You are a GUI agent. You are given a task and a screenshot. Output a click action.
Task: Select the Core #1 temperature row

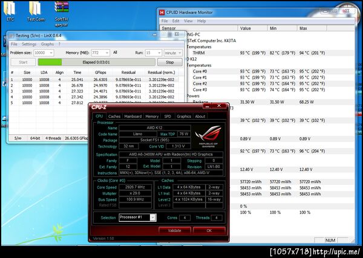coord(270,77)
